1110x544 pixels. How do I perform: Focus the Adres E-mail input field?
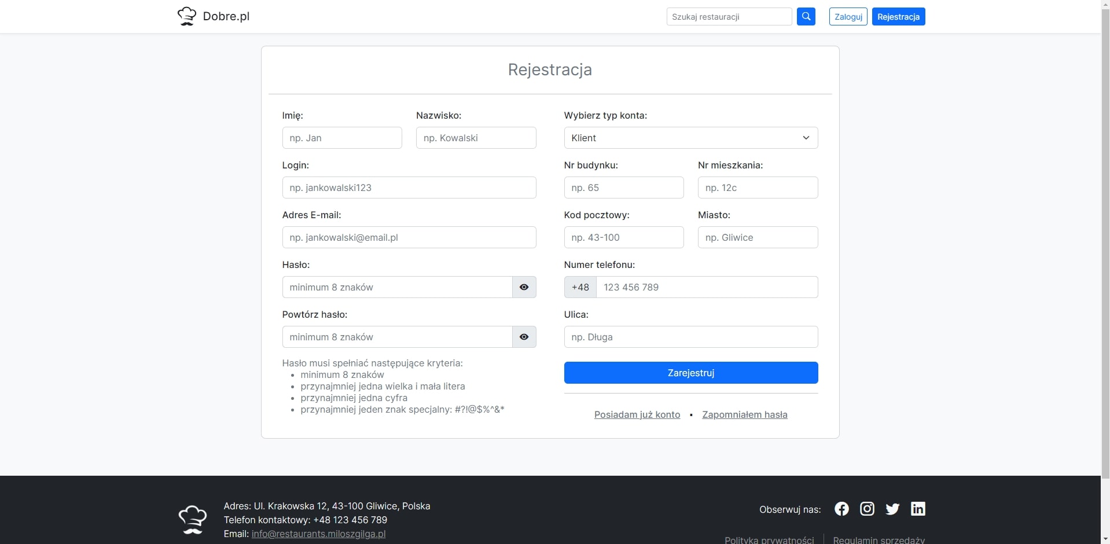(x=409, y=237)
